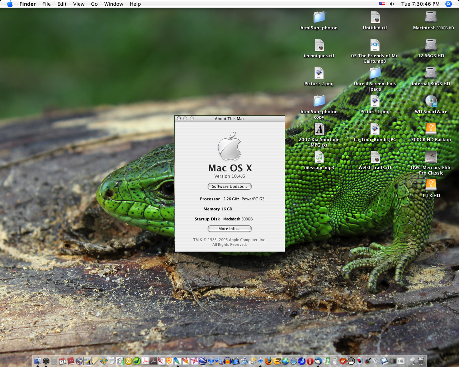Open the Apple menu
This screenshot has height=367, width=459.
[10, 4]
